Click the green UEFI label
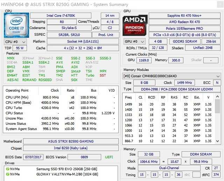Viewport: 224px width, 181px height. pos(108,157)
